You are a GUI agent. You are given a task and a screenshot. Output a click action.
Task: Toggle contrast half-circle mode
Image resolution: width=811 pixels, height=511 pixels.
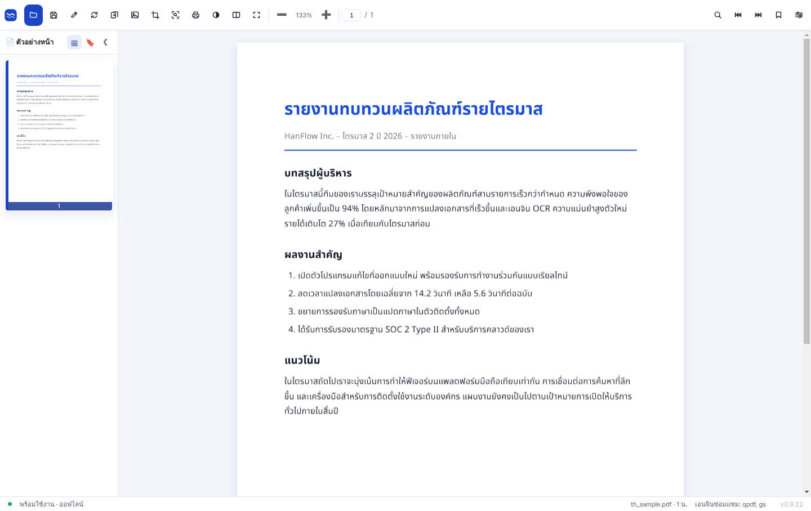tap(216, 15)
